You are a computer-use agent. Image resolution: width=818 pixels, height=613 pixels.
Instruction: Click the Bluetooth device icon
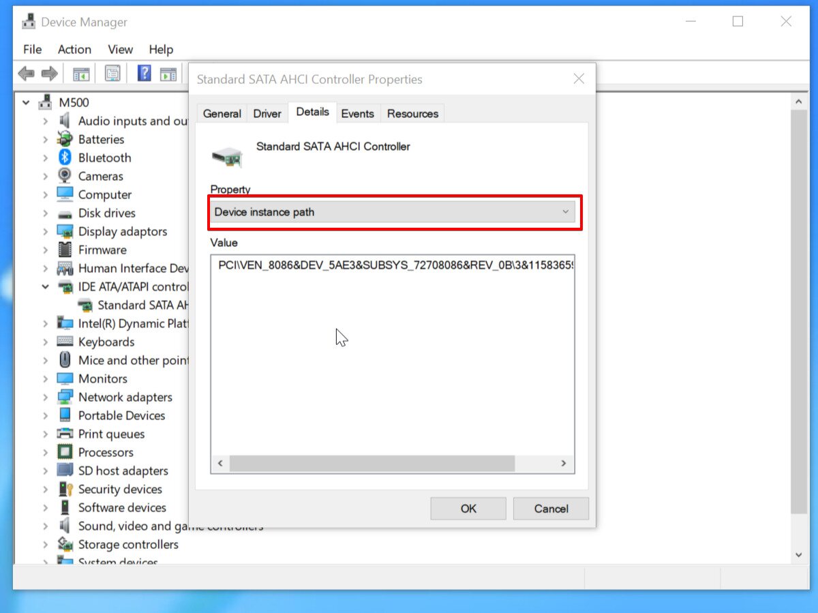[63, 158]
